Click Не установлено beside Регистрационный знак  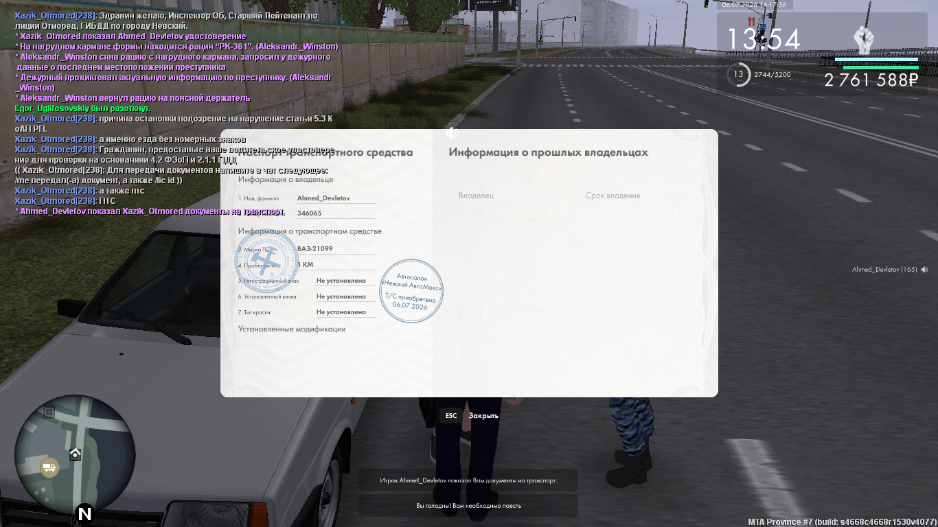click(x=341, y=281)
